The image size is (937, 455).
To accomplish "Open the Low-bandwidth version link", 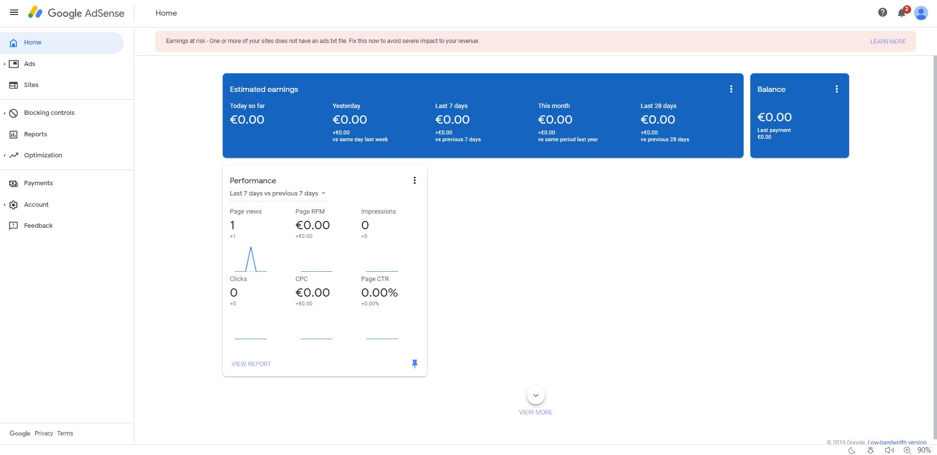I will (897, 442).
